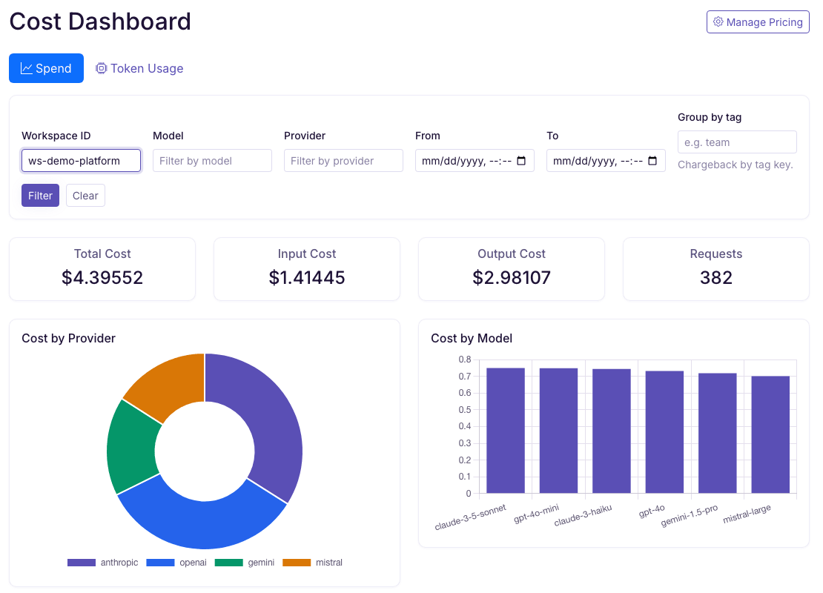Click the From date-time field
This screenshot has height=593, width=823.
pyautogui.click(x=475, y=161)
